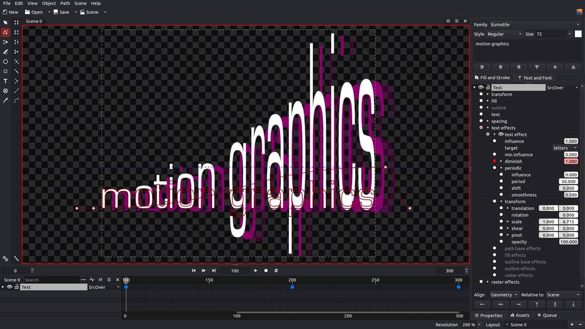585x329 pixels.
Task: Select the circle shape tool
Action: click(5, 62)
